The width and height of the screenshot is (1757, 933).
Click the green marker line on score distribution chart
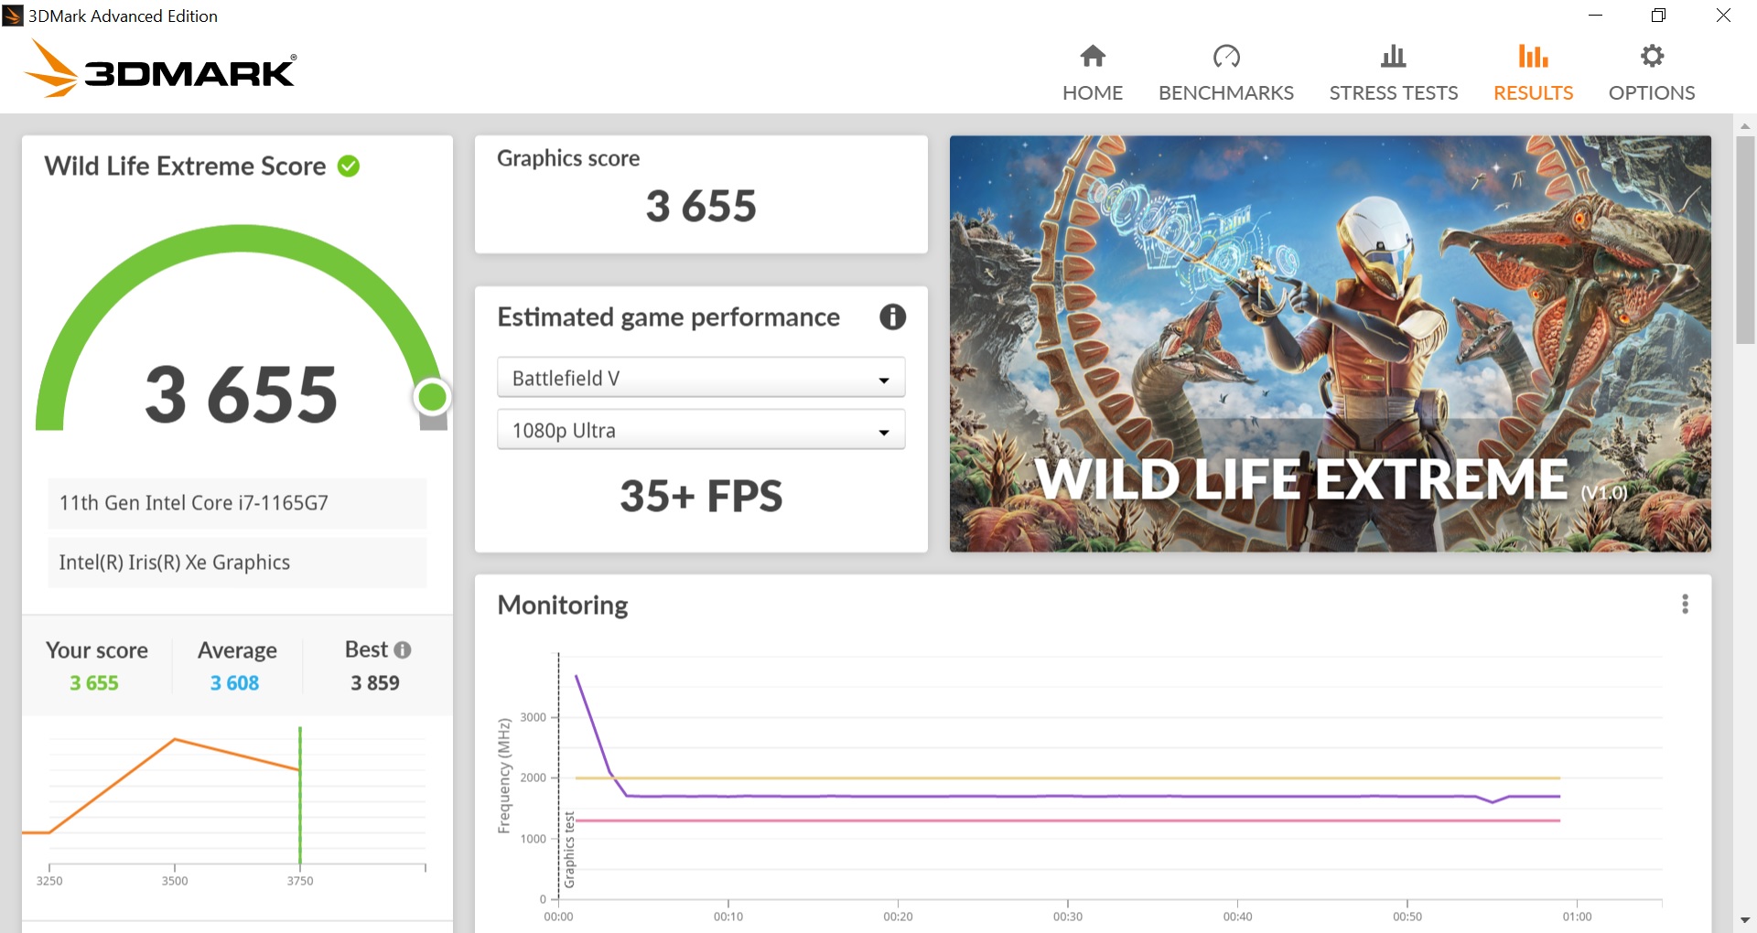[x=300, y=794]
